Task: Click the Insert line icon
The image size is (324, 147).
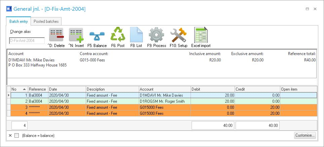Action: 76,35
